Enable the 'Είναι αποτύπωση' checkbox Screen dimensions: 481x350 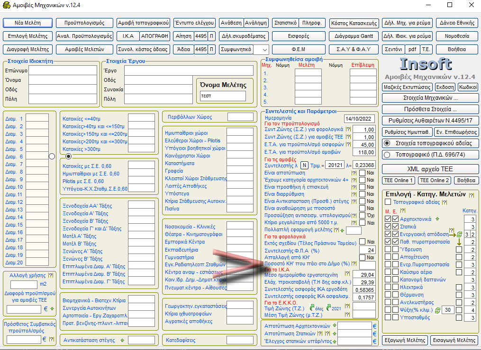point(363,173)
